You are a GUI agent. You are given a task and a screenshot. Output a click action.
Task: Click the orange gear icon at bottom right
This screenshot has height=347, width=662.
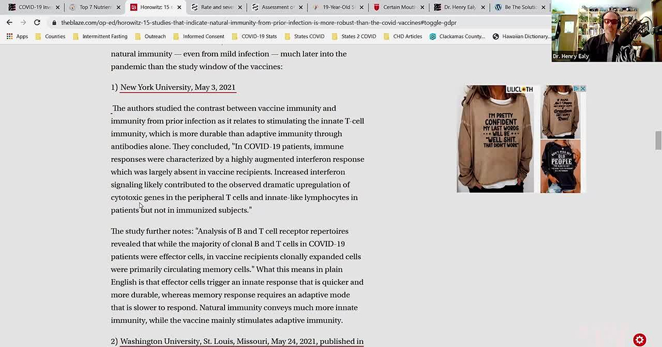click(639, 340)
